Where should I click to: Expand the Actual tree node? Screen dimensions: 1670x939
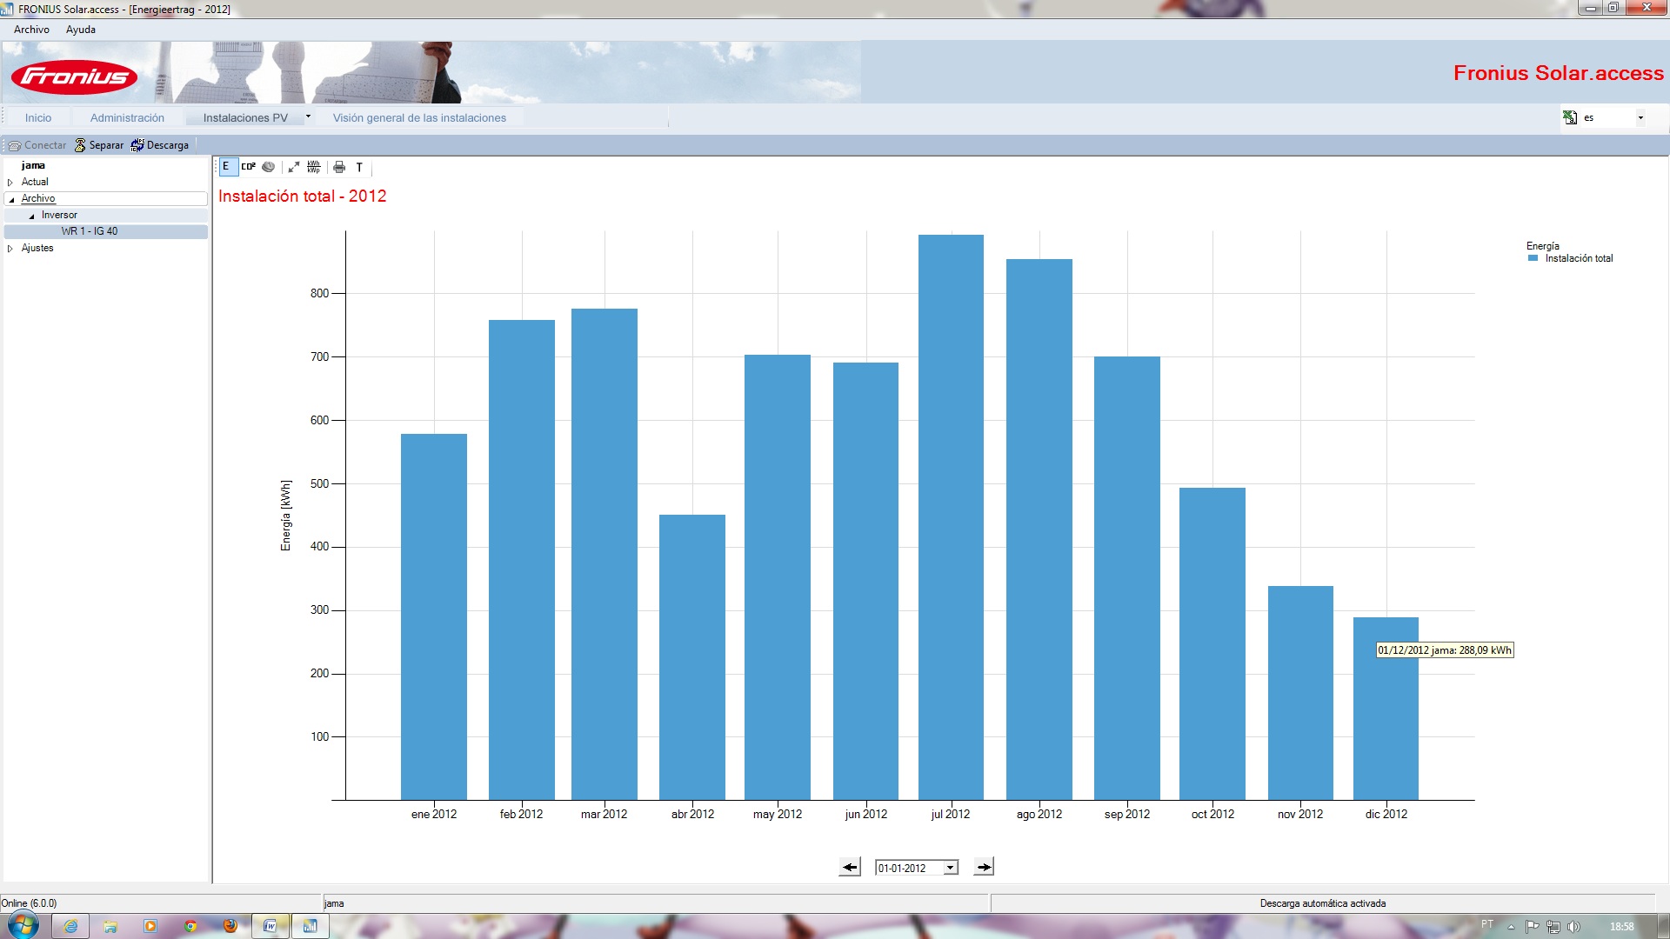10,183
